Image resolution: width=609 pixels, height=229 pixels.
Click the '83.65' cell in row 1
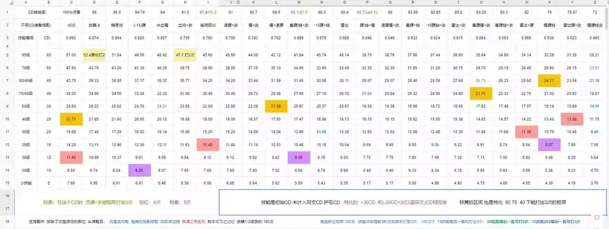click(412, 11)
